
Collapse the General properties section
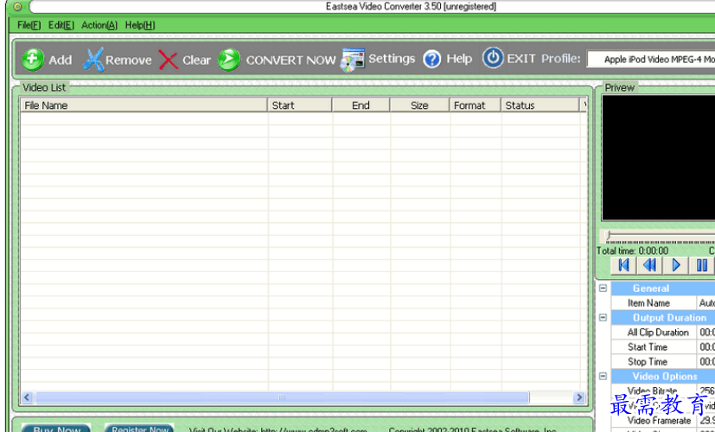coord(603,289)
